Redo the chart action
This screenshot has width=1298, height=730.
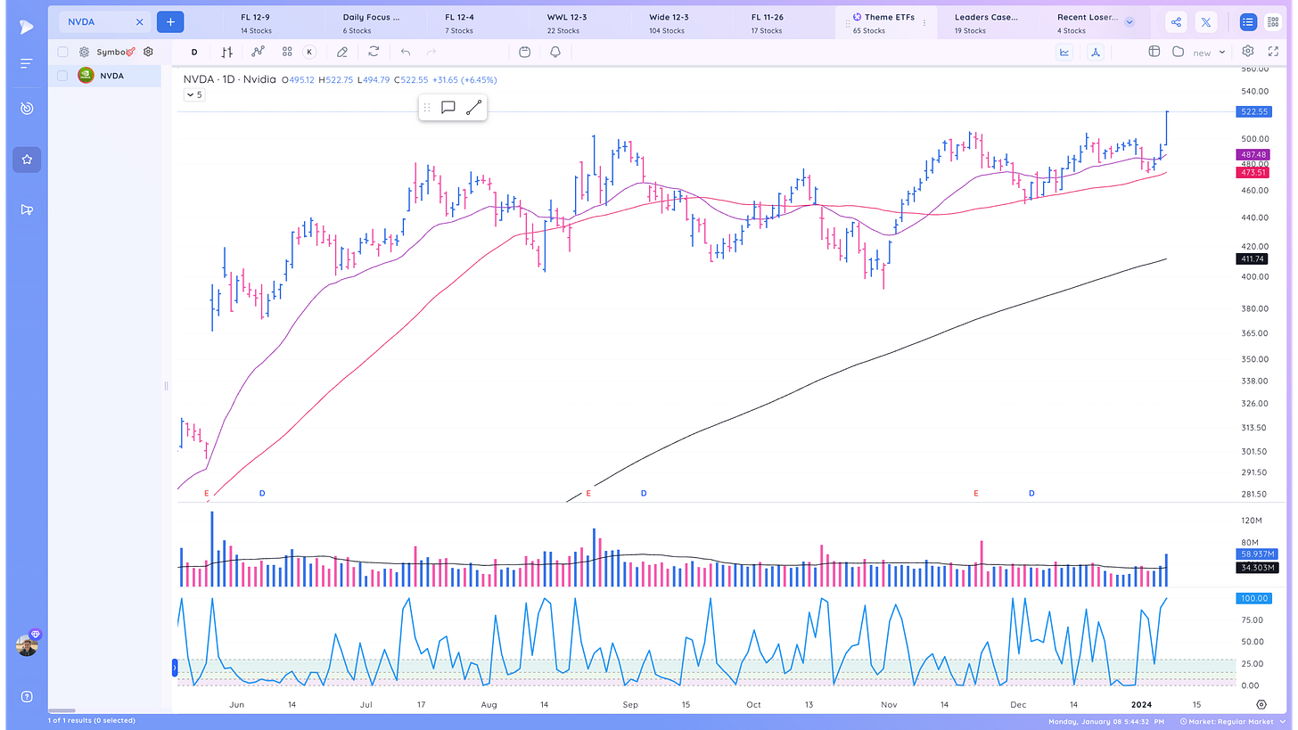pos(431,53)
